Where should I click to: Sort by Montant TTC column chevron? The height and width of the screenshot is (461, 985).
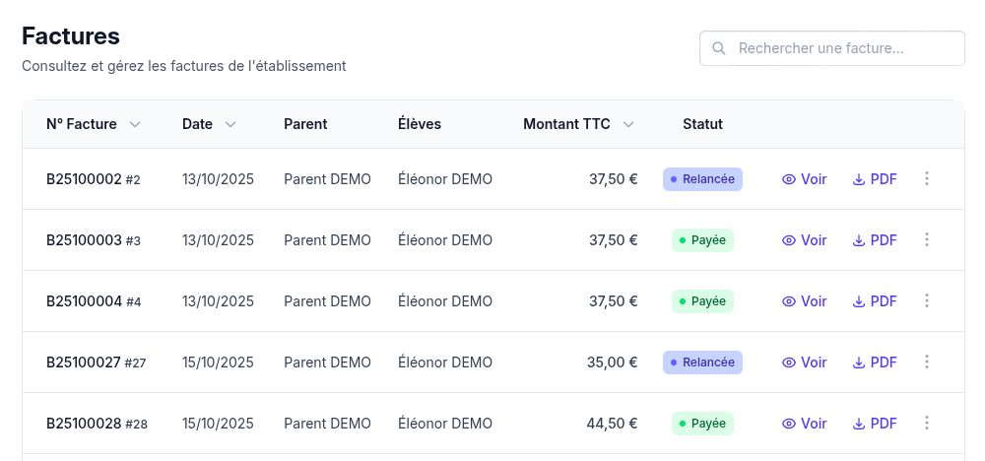click(x=628, y=124)
